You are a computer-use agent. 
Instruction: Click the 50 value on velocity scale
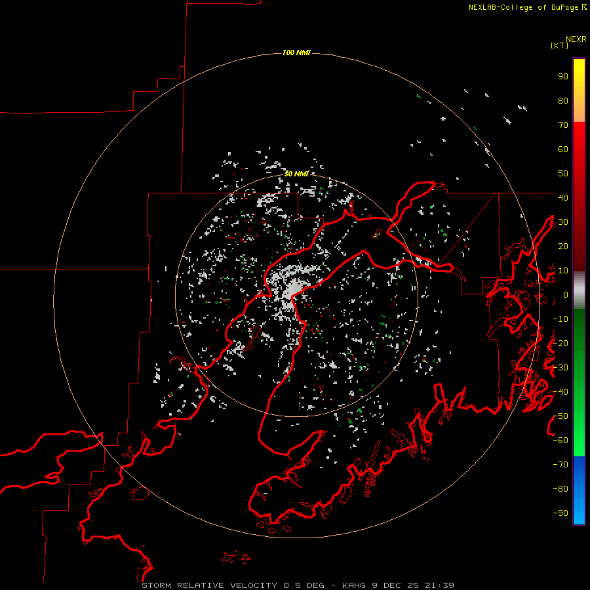coord(563,174)
